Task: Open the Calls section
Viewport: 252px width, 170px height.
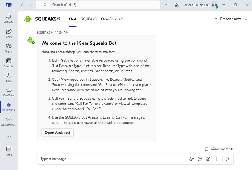Action: coord(9,77)
